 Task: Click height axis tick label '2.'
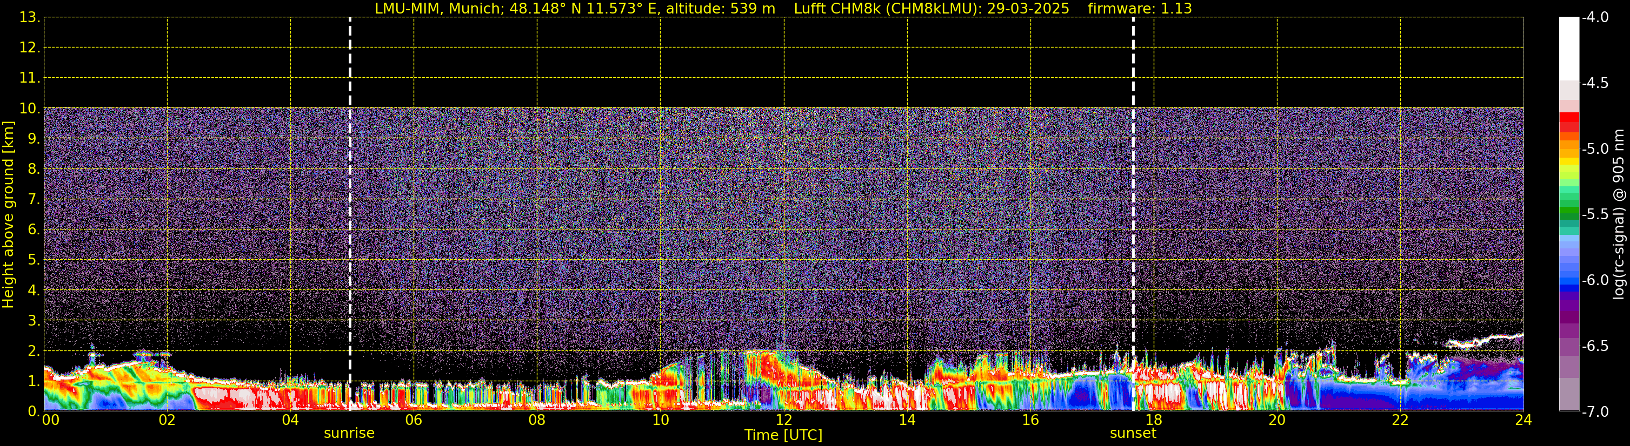click(x=34, y=350)
